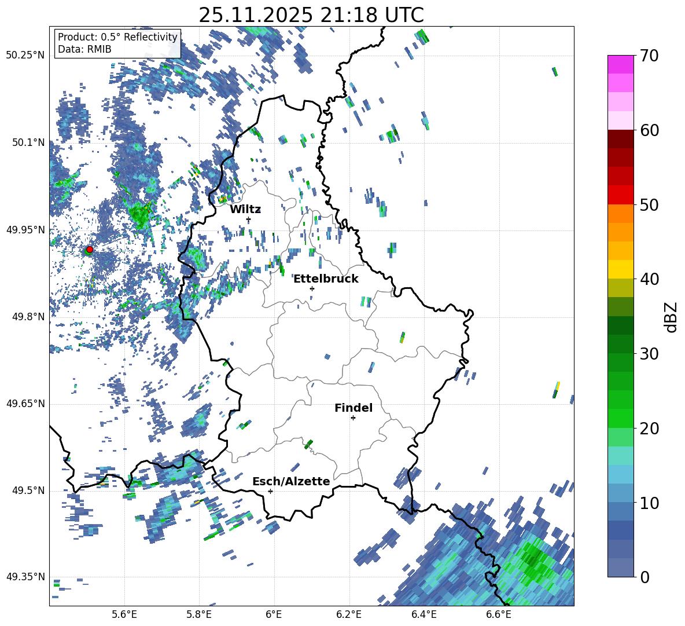Image resolution: width=685 pixels, height=626 pixels.
Task: Click the bright red 50 dBZ colorbar band
Action: tap(620, 195)
